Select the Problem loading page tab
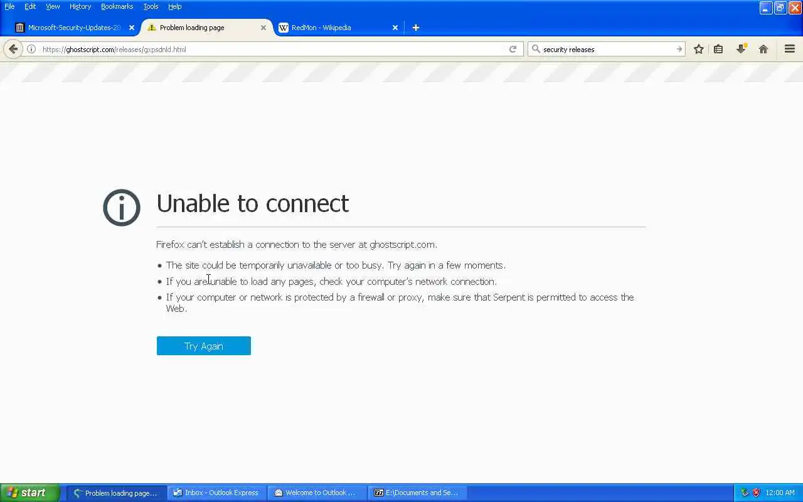803x502 pixels. 207,28
